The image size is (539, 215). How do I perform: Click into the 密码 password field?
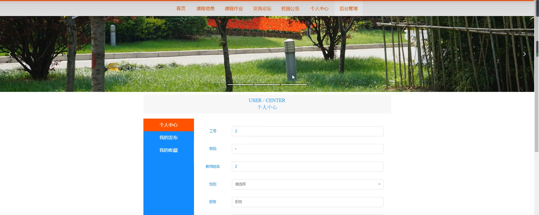307,149
